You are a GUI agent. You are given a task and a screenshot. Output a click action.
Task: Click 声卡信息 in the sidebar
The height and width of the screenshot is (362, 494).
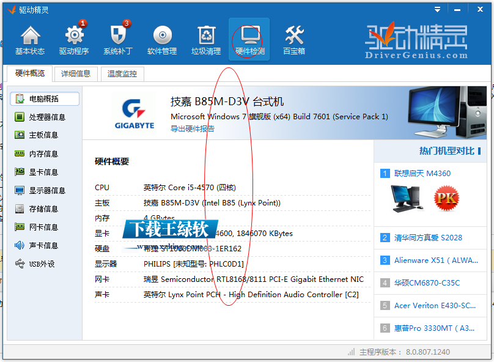coord(45,245)
